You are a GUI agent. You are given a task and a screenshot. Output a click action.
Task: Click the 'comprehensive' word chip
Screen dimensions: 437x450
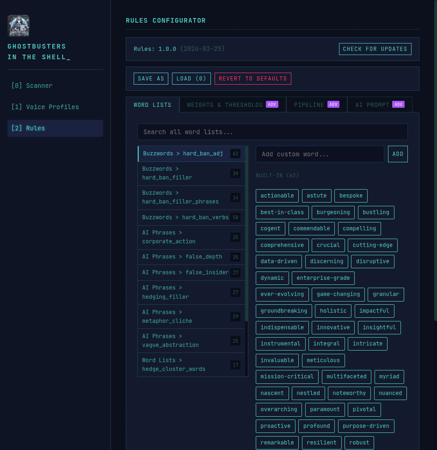(282, 246)
